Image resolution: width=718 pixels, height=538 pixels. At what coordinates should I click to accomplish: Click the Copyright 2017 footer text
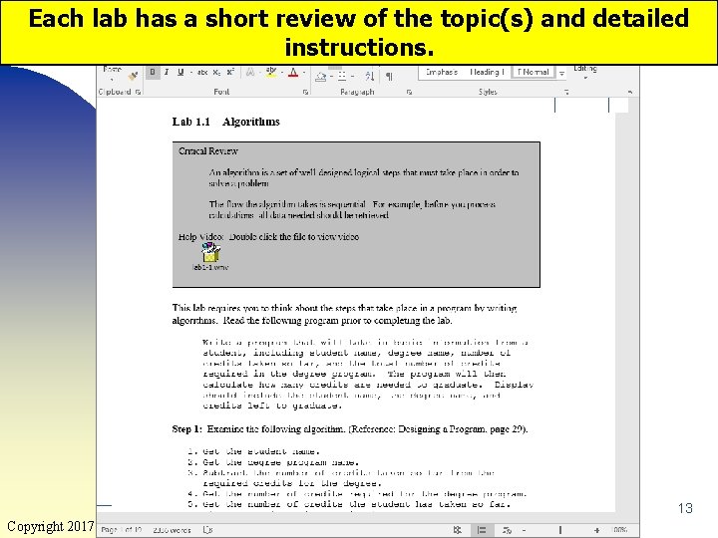click(x=51, y=526)
